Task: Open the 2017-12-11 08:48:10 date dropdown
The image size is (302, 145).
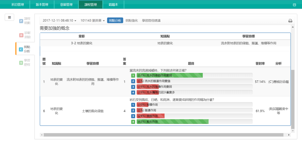Action: click(x=59, y=20)
